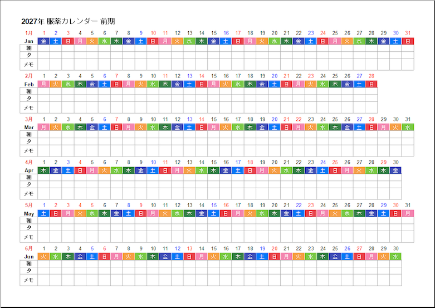Click date number 15 in January row
The height and width of the screenshot is (308, 435).
(214, 33)
